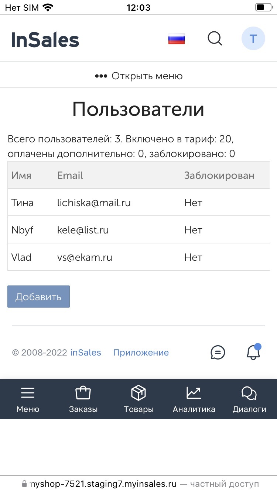
Task: Open the Меню hamburger tab
Action: coord(28,399)
